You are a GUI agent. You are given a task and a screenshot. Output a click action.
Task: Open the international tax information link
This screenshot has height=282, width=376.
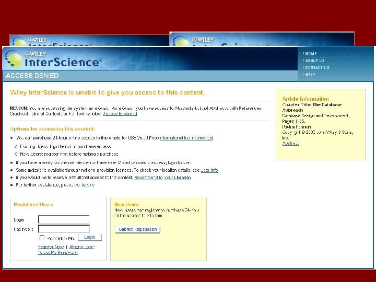click(x=186, y=138)
